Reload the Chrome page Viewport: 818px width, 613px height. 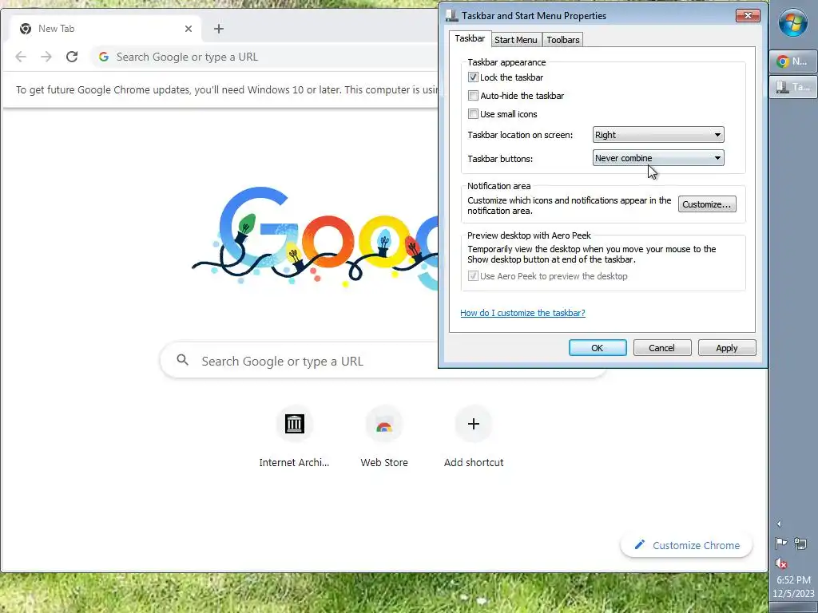(x=72, y=57)
